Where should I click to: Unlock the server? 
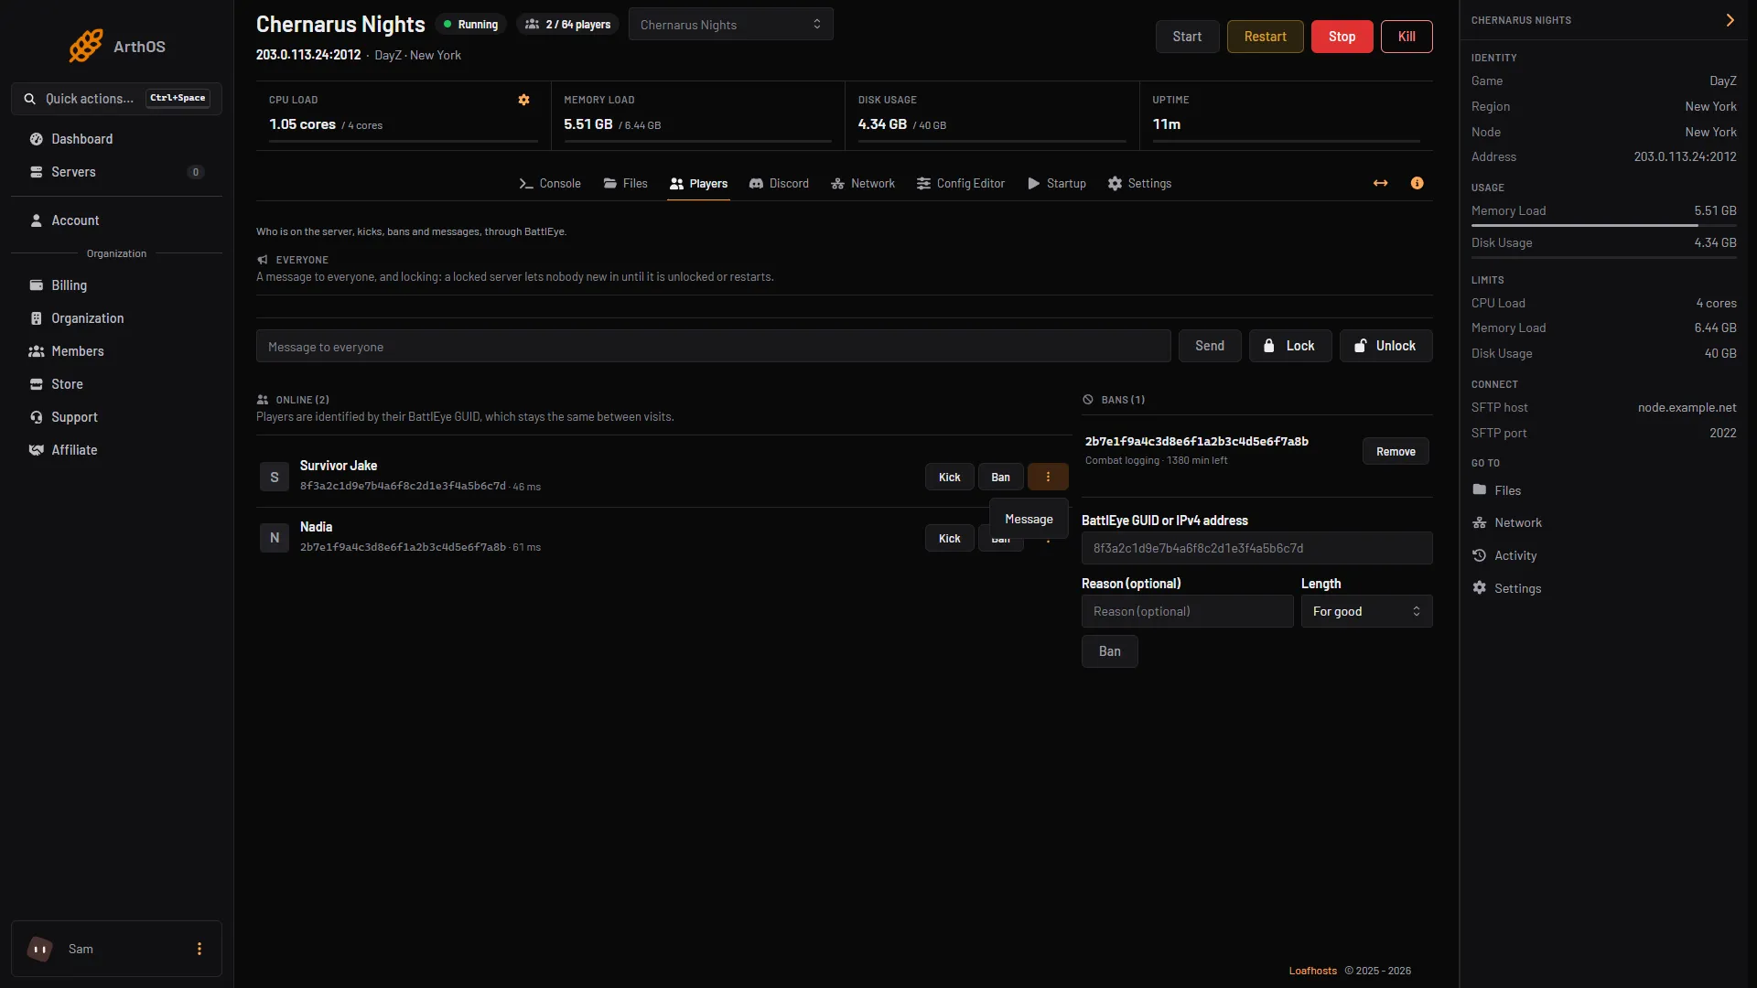click(x=1385, y=346)
